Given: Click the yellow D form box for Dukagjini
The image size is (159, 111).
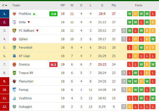Looking at the screenshot, I should [x=130, y=107].
